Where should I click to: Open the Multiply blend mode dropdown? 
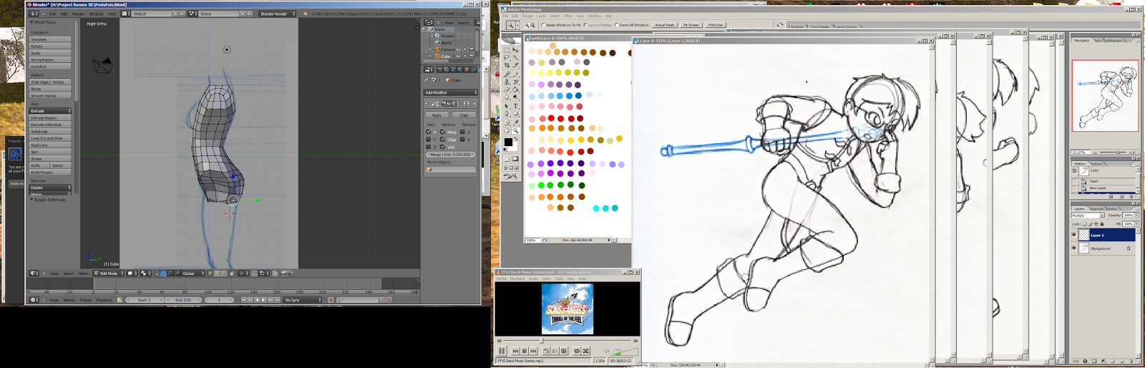1088,215
